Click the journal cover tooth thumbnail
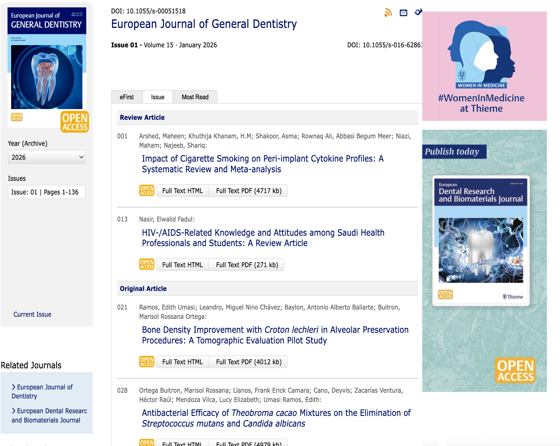This screenshot has width=560, height=446. (46, 77)
